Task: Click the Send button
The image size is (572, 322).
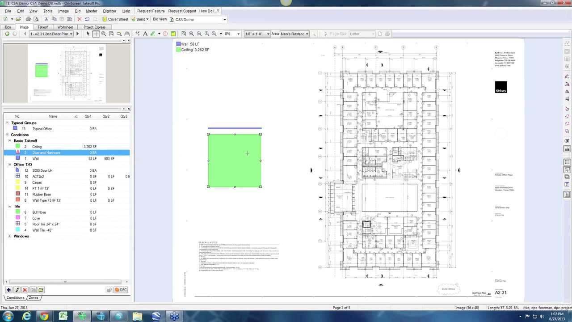Action: pyautogui.click(x=140, y=19)
